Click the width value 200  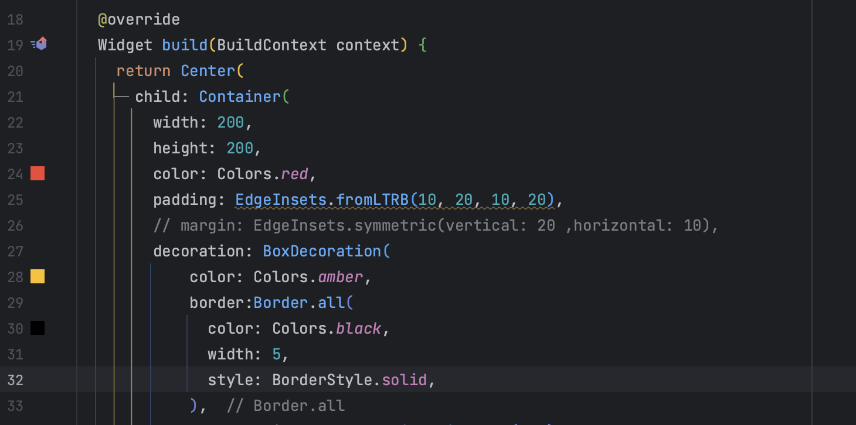pos(230,122)
